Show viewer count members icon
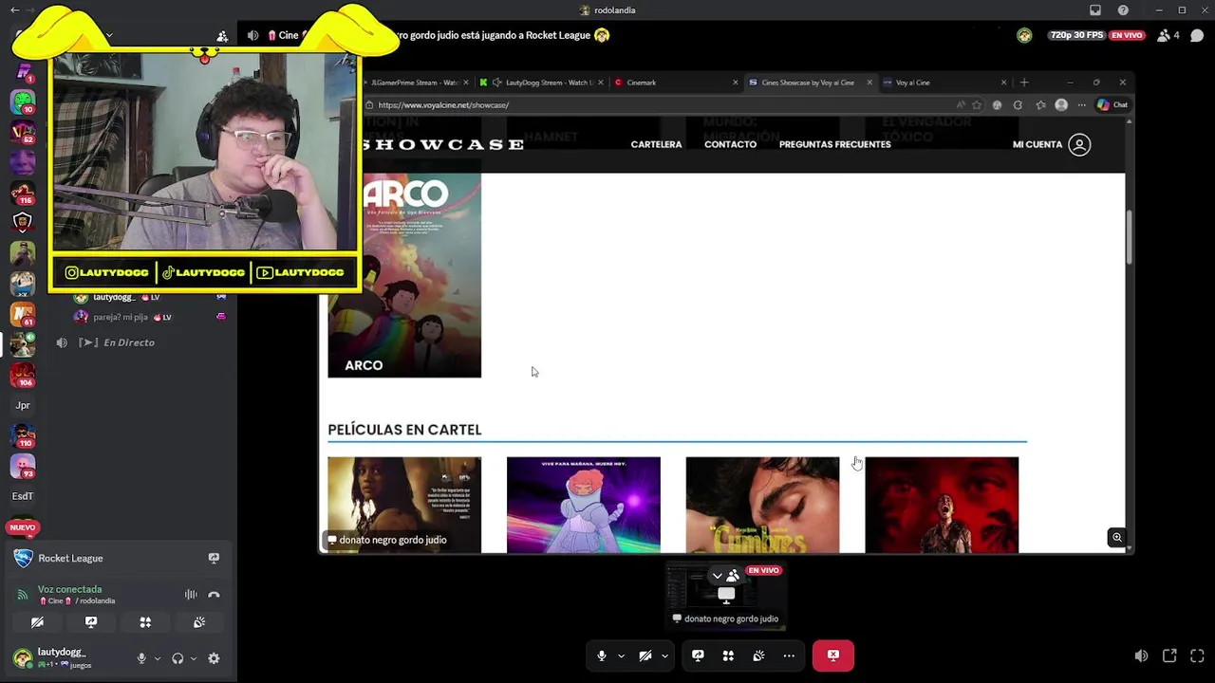Viewport: 1215px width, 683px height. (1168, 35)
